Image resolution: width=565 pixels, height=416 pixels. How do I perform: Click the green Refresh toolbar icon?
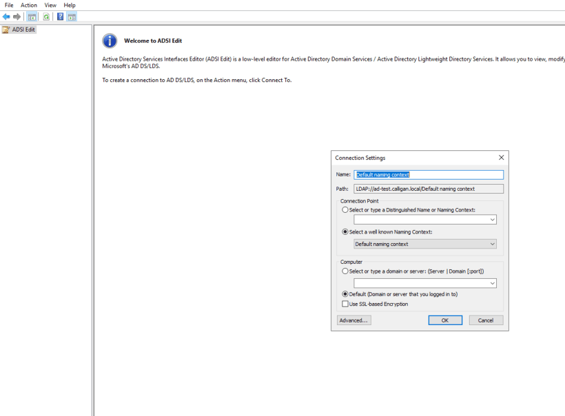[46, 17]
